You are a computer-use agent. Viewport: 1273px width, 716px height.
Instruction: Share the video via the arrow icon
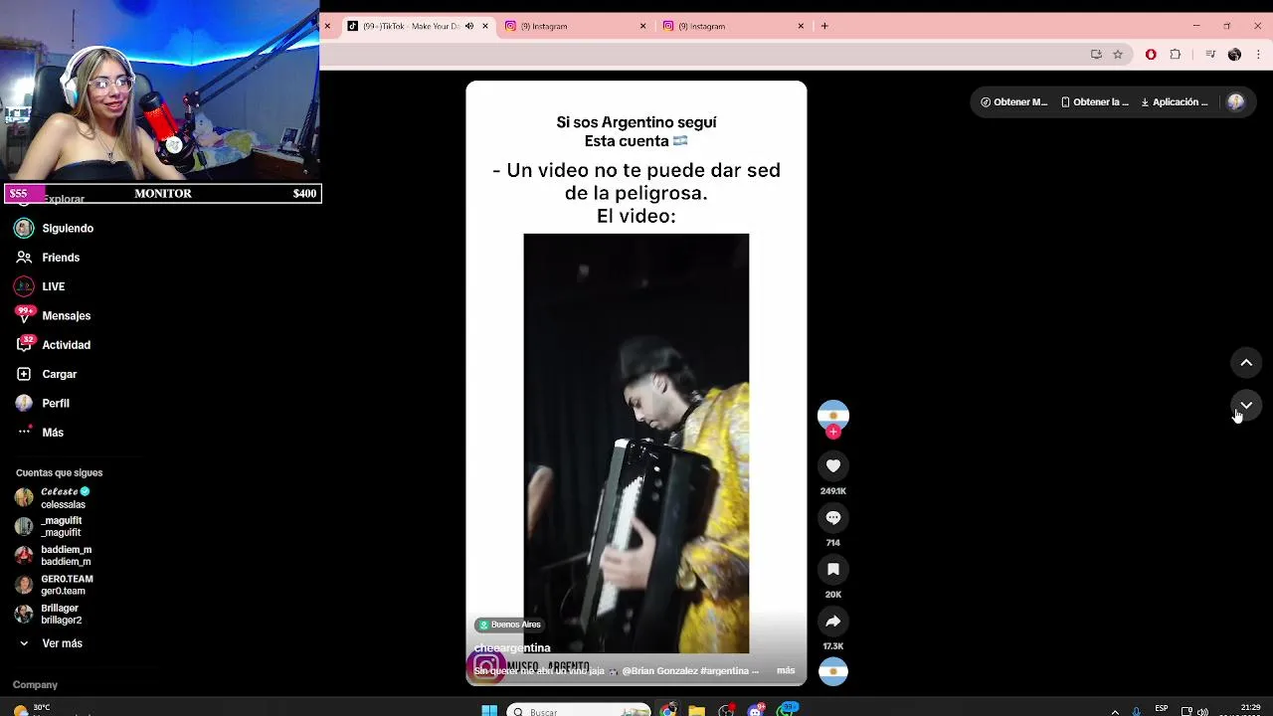pos(833,621)
